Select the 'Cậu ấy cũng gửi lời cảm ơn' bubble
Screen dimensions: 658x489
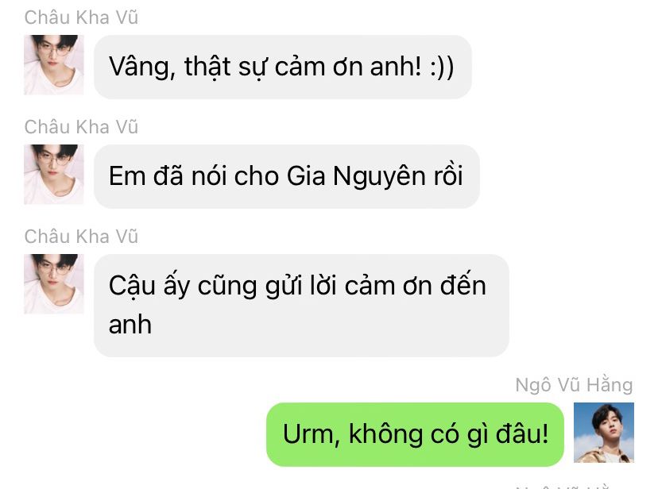tap(301, 306)
